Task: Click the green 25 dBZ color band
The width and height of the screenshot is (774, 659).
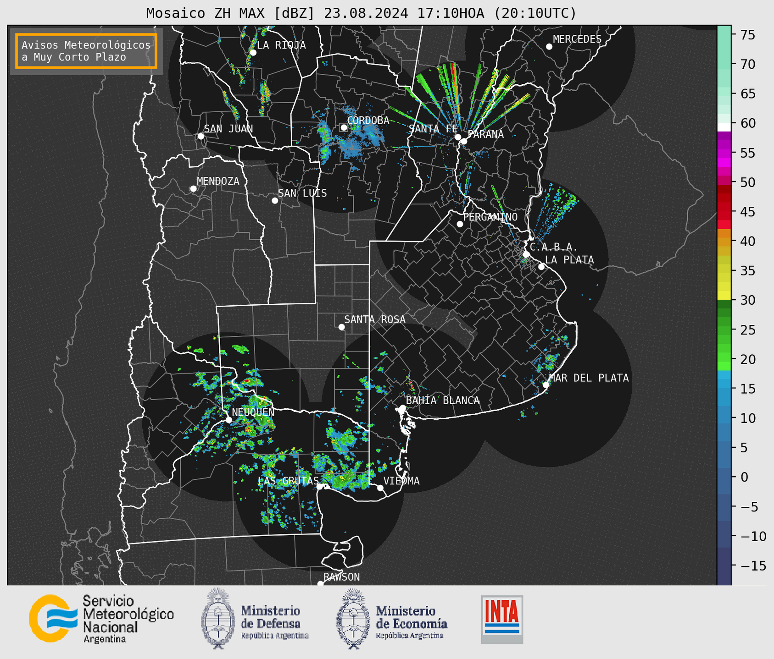Action: tap(724, 330)
